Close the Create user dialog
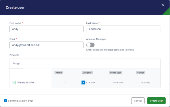Image resolution: width=170 pixels, height=107 pixels. (163, 5)
